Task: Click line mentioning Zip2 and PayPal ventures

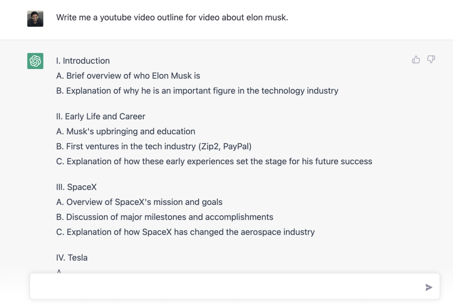Action: click(x=154, y=147)
